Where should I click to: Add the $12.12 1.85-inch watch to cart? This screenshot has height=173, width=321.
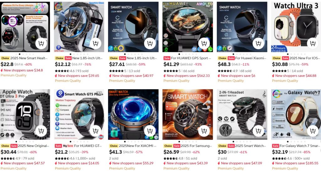(95, 43)
